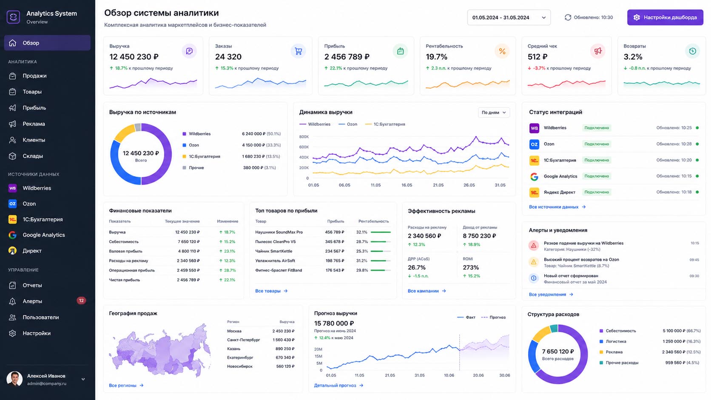Click the Выручка по источникам donut chart center
The image size is (711, 400).
(141, 154)
